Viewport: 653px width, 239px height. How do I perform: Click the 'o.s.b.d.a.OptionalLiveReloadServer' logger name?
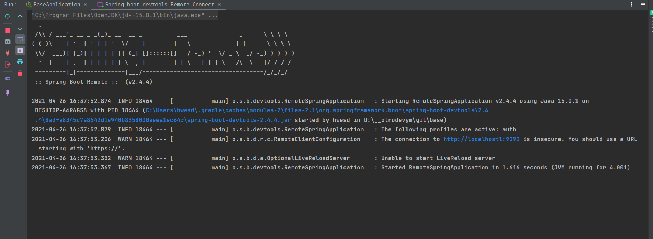[291, 158]
